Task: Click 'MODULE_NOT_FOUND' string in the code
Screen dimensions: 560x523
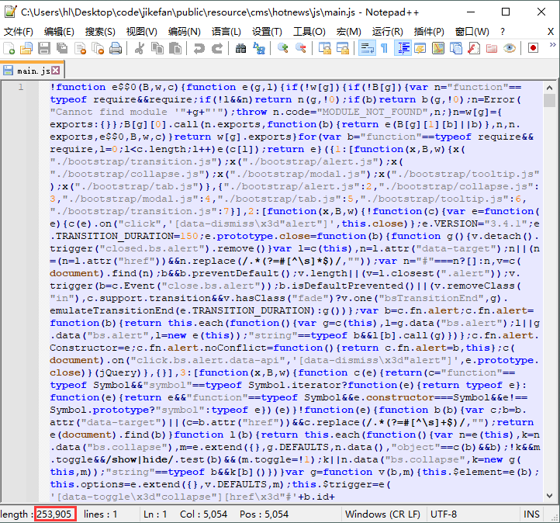Action: pyautogui.click(x=375, y=113)
